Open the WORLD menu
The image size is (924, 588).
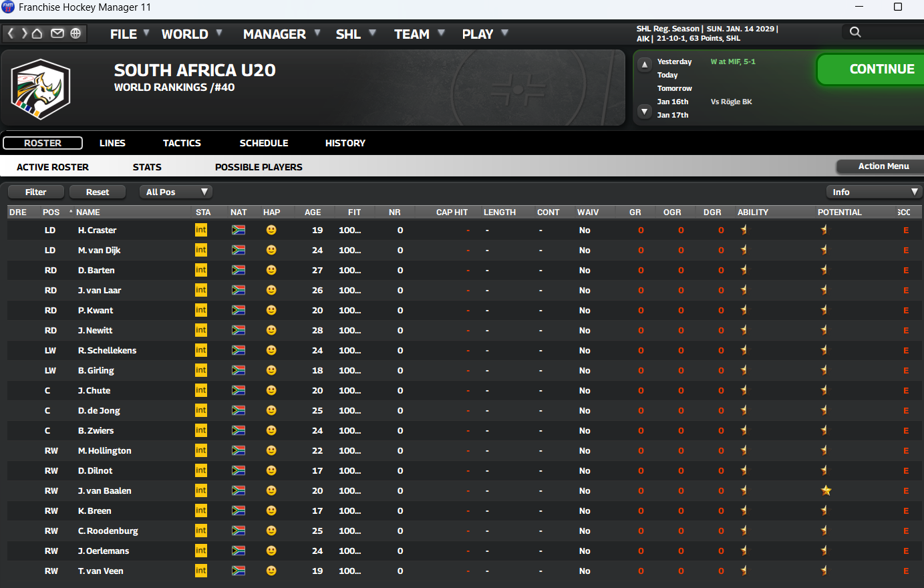185,34
